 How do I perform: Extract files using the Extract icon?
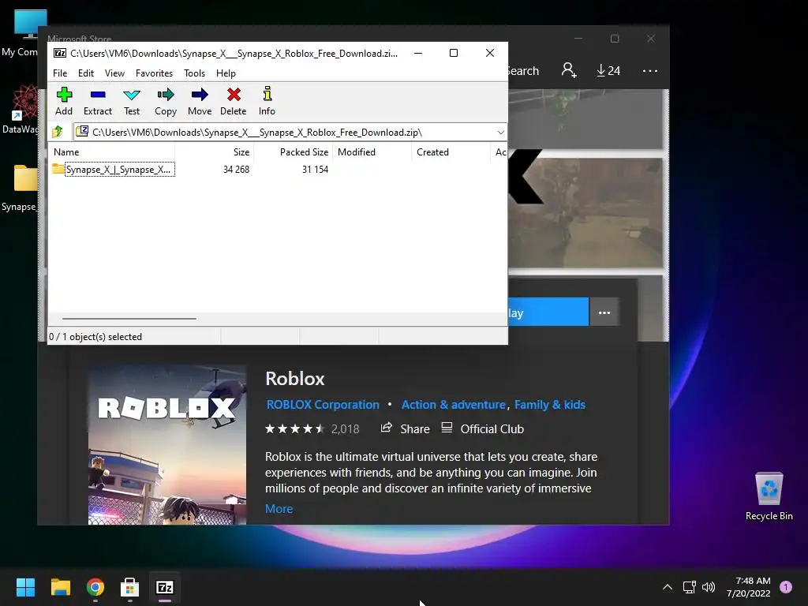(97, 101)
